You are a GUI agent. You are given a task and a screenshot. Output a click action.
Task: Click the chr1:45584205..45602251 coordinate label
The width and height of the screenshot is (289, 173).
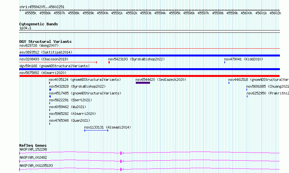[42, 7]
